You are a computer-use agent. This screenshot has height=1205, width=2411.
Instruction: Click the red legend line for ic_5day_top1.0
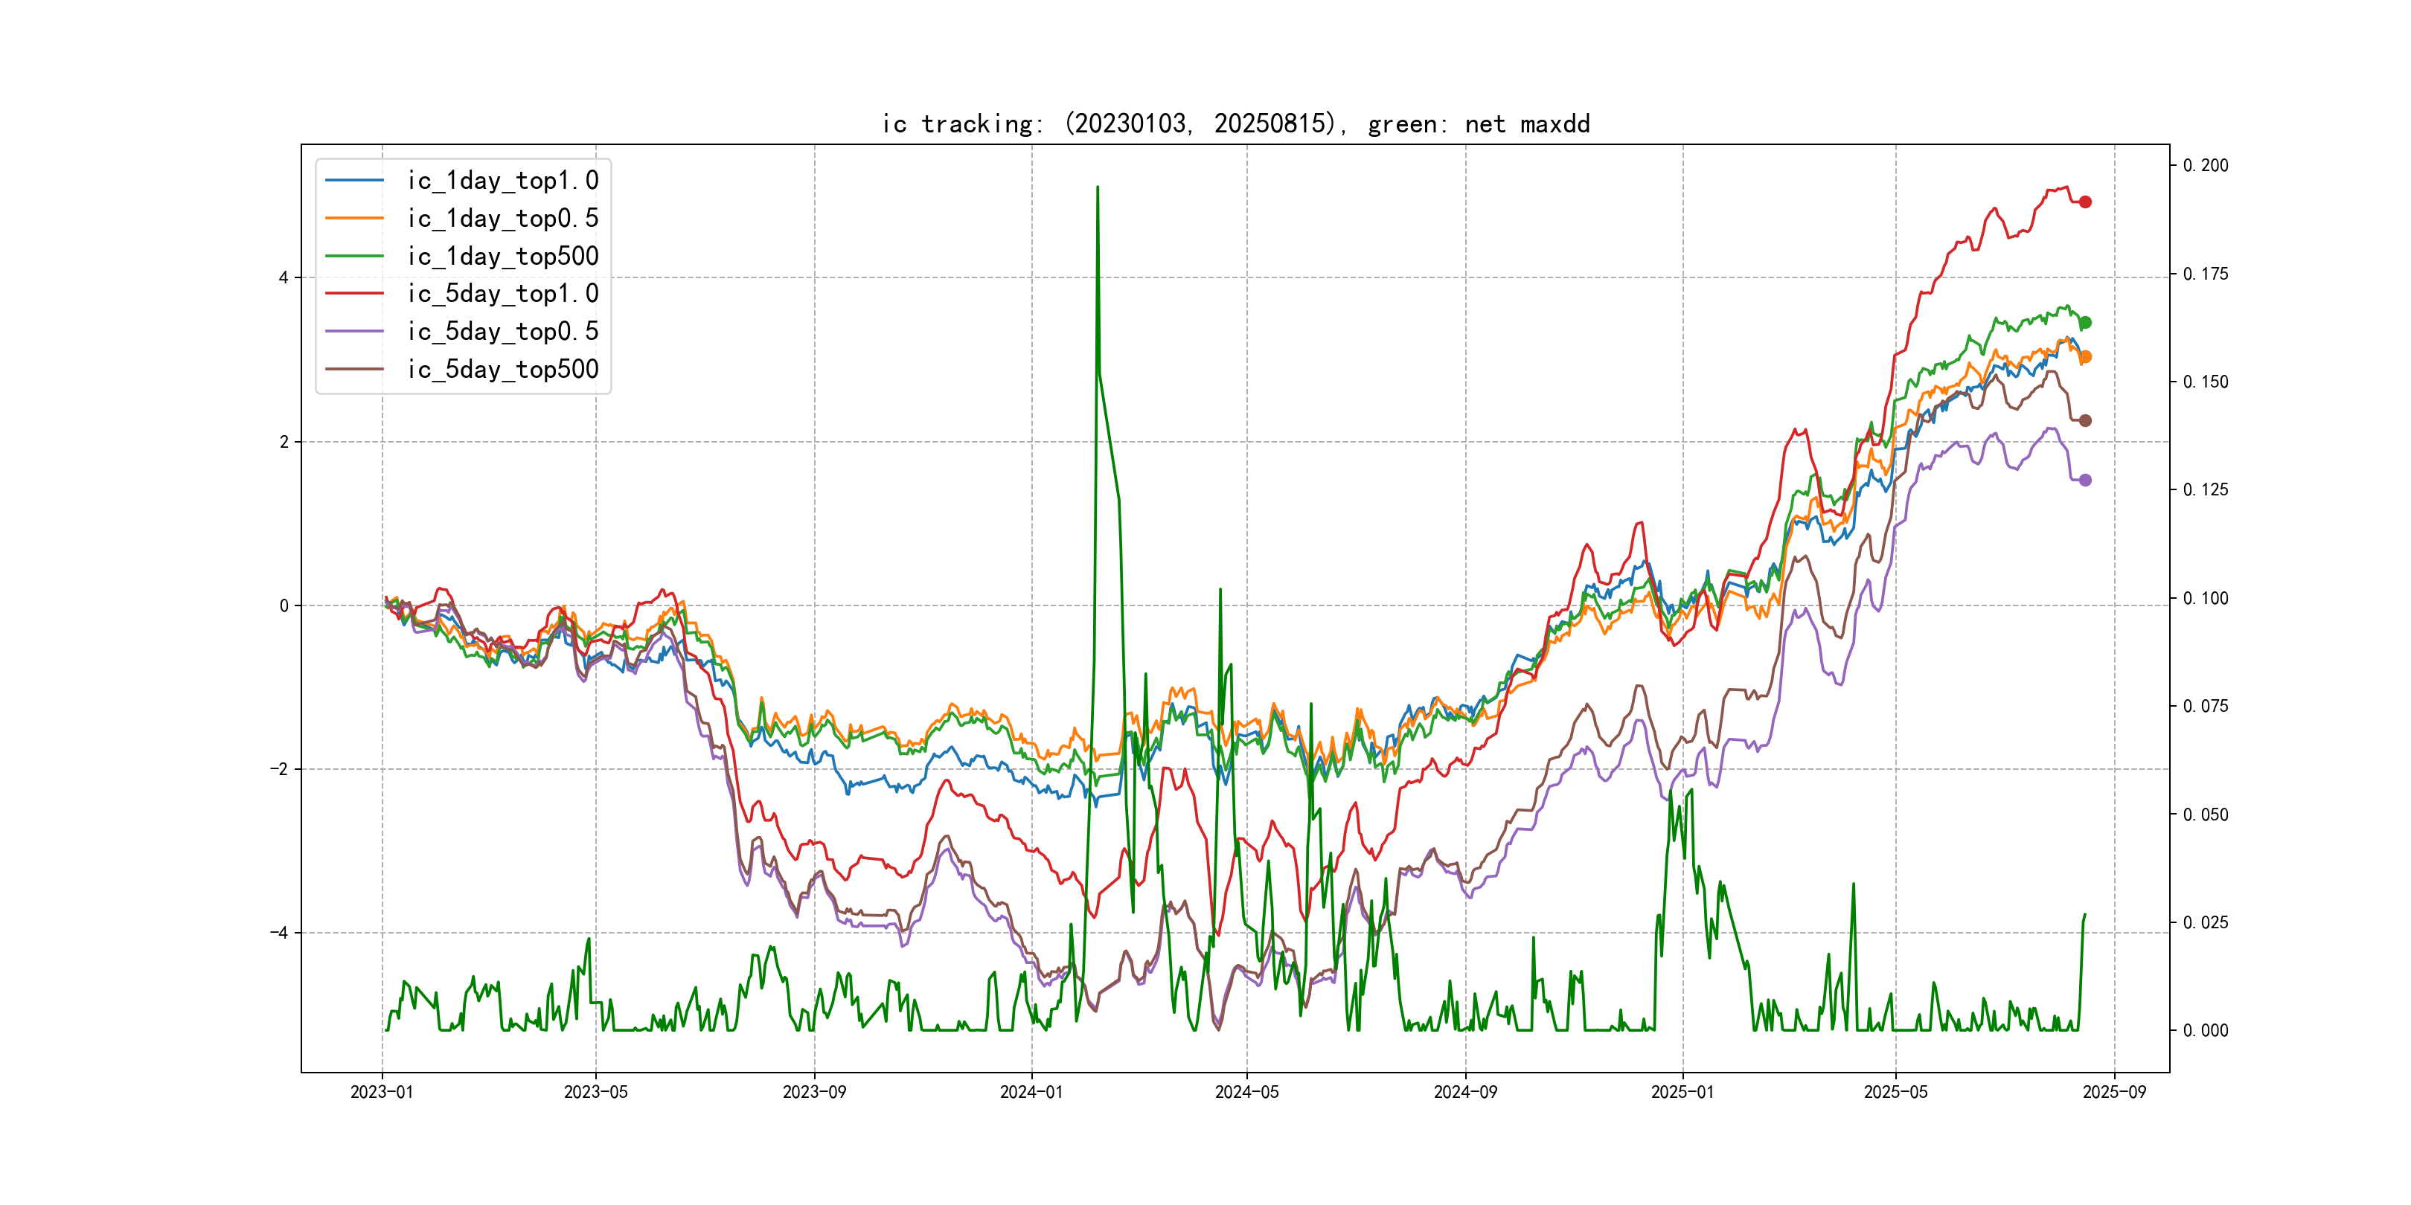353,294
